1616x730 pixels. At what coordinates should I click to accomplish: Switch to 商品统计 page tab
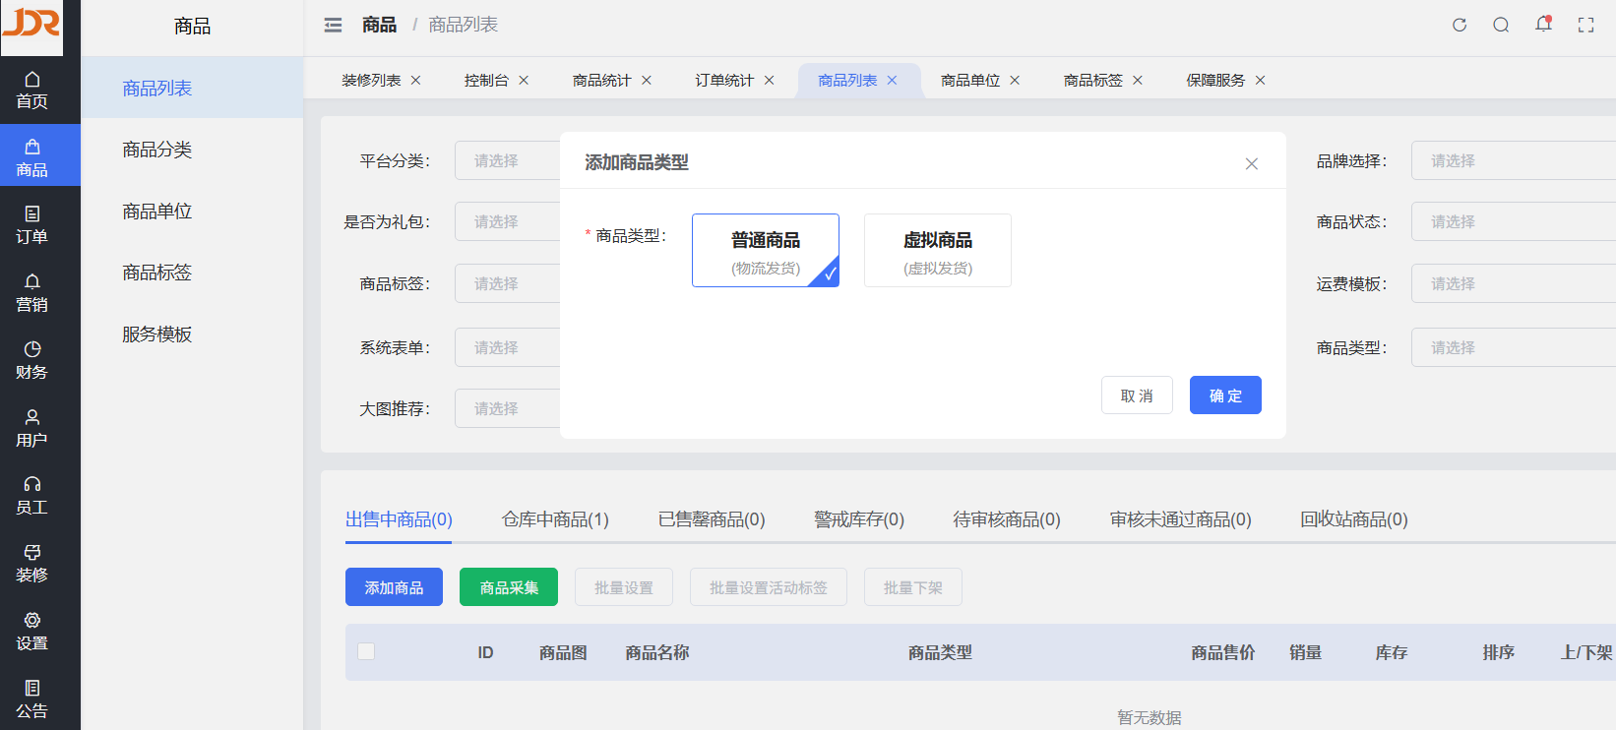[601, 80]
